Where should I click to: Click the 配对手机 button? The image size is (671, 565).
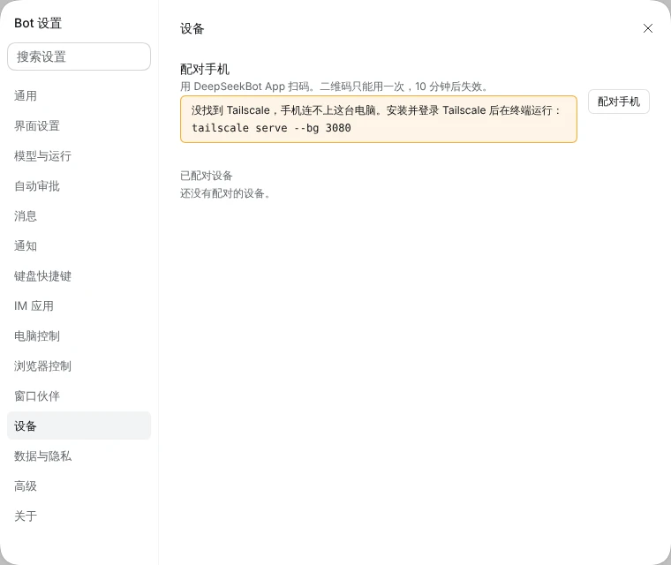(x=618, y=102)
